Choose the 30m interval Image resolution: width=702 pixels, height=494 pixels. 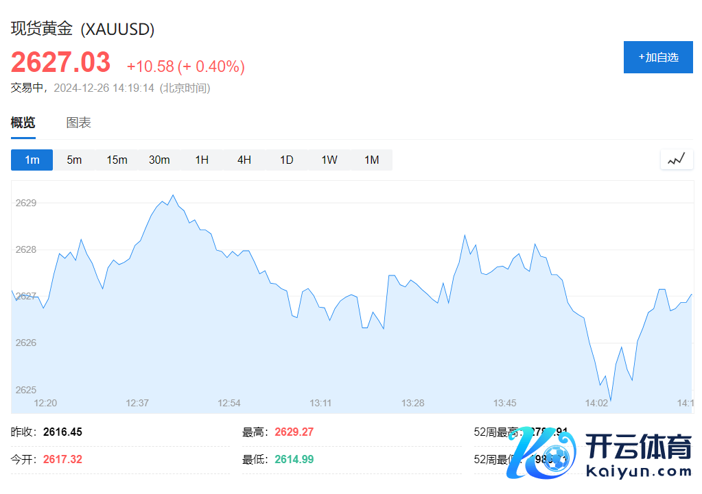tap(159, 160)
